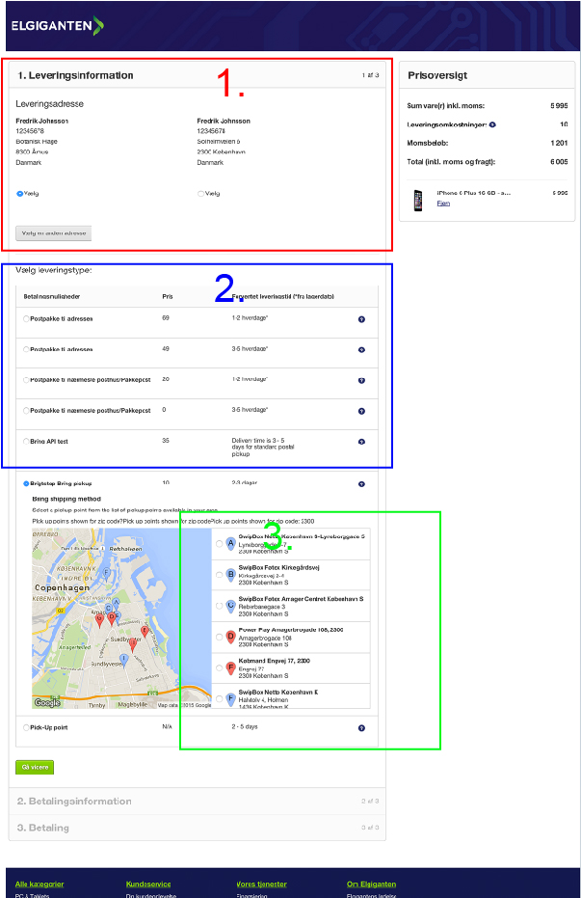Open Alle kategorier footer link
Screen dimensions: 581x898
(x=40, y=884)
